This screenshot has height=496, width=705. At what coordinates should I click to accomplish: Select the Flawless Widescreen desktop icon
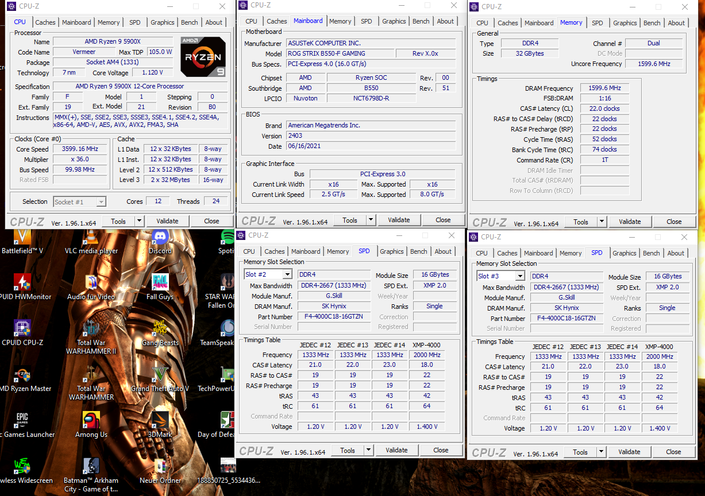coord(22,466)
